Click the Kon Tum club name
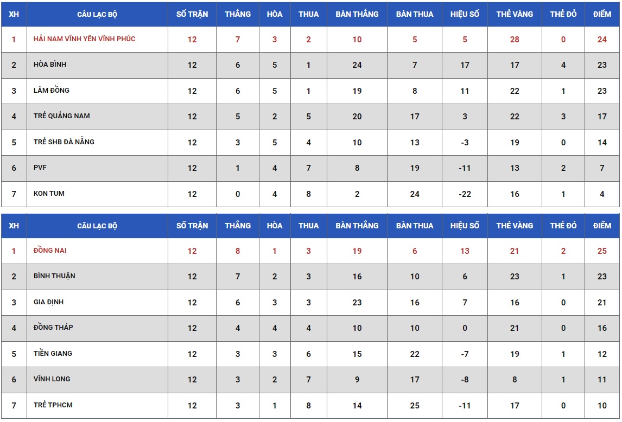 [x=49, y=194]
